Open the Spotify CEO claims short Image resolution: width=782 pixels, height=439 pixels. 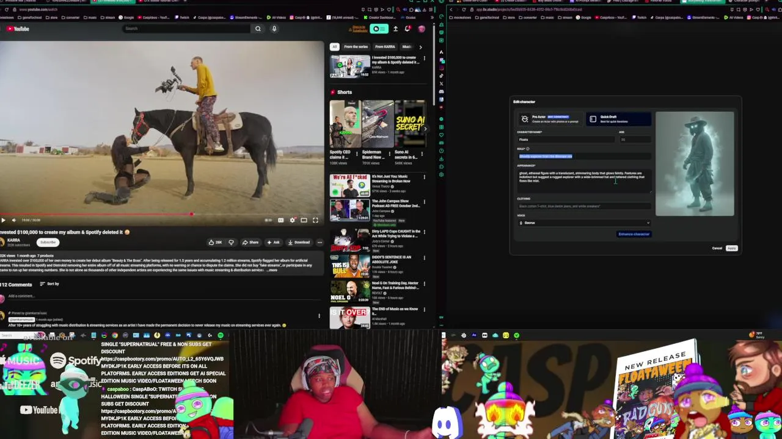(x=345, y=124)
